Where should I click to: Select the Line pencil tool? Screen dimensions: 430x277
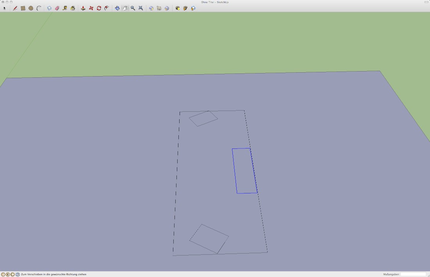15,8
